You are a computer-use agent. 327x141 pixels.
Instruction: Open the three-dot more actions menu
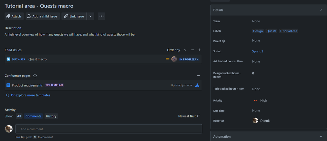[101, 16]
